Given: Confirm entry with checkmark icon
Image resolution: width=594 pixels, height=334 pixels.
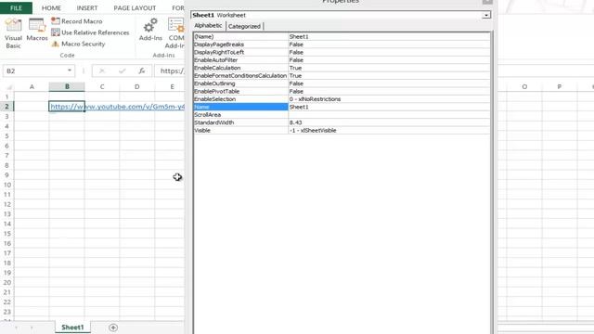Looking at the screenshot, I should pos(122,71).
